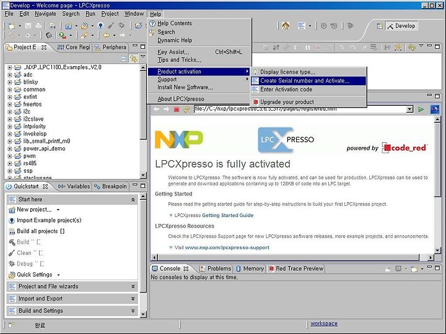
Task: Switch to the Peripherals tab
Action: pyautogui.click(x=111, y=47)
